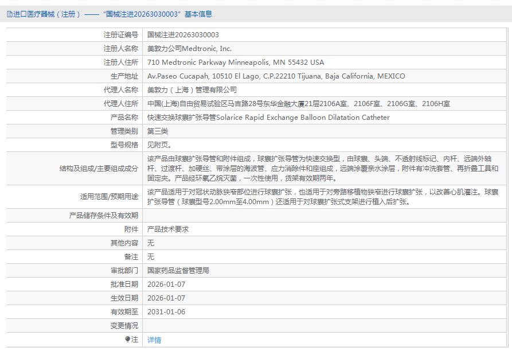Click the 附件 label

tap(131, 229)
